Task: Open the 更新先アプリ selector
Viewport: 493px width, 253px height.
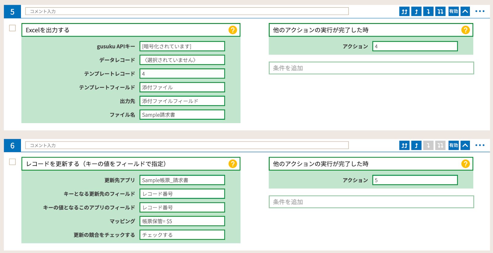Action: click(182, 180)
